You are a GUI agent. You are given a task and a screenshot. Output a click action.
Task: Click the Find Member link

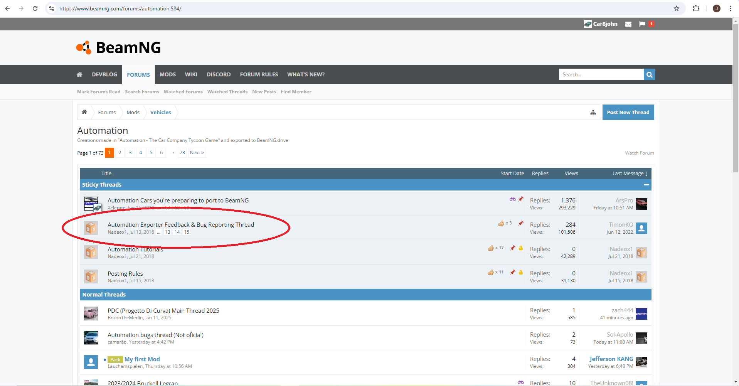coord(296,92)
